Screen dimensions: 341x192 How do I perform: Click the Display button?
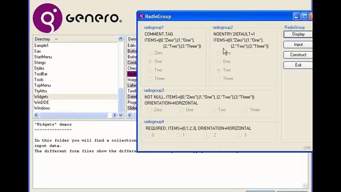[298, 34]
